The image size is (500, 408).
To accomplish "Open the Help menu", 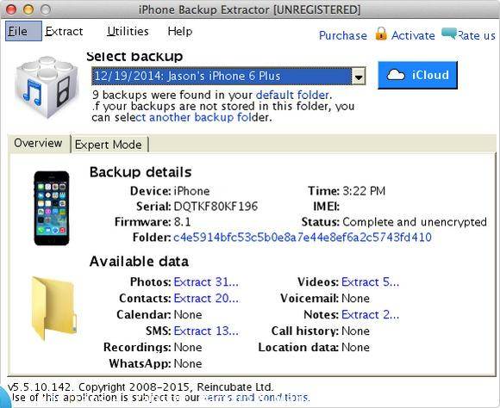I will click(x=180, y=31).
